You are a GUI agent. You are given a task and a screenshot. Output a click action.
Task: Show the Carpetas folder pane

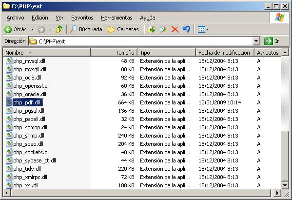(123, 29)
